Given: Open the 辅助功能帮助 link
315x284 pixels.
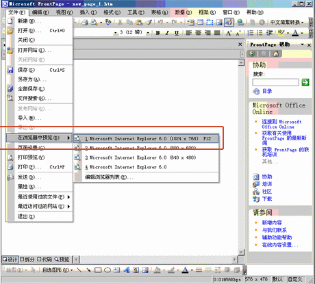Looking at the screenshot, I should point(277,237).
